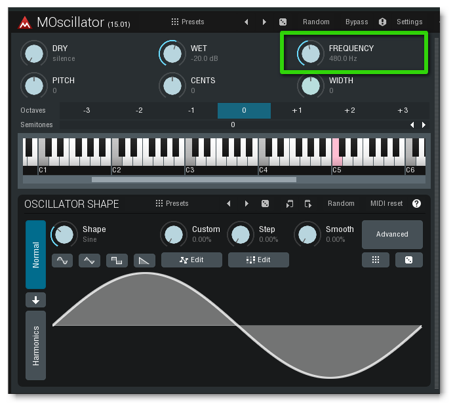Click the C3 piano key
Viewport: 455px width, 409px height.
[189, 161]
